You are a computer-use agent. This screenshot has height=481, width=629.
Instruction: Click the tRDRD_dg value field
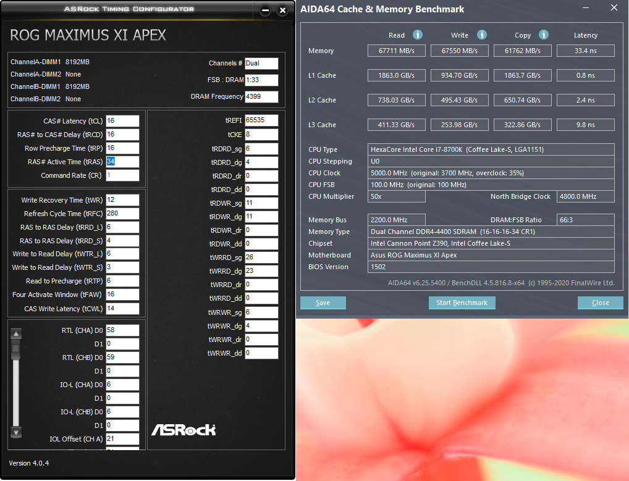[x=261, y=162]
